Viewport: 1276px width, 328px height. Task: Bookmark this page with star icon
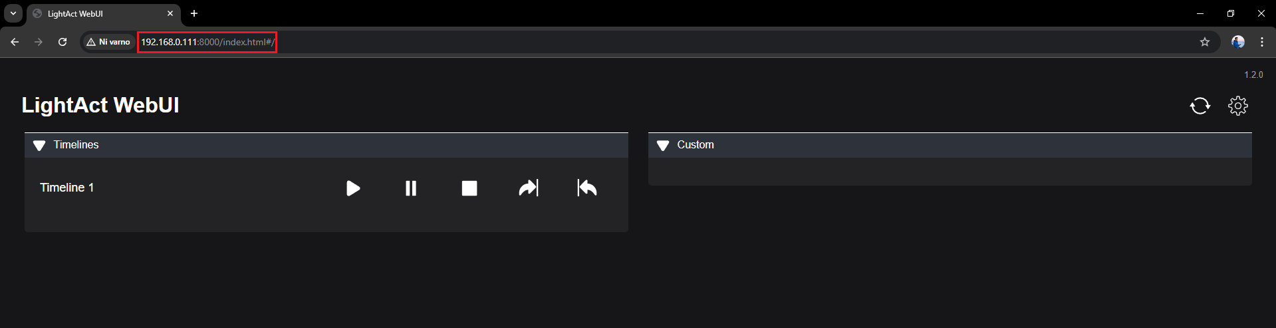pos(1204,42)
